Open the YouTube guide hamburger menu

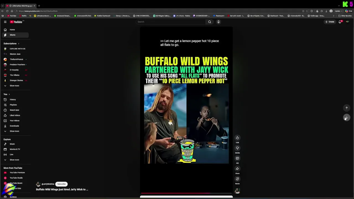tap(5, 22)
